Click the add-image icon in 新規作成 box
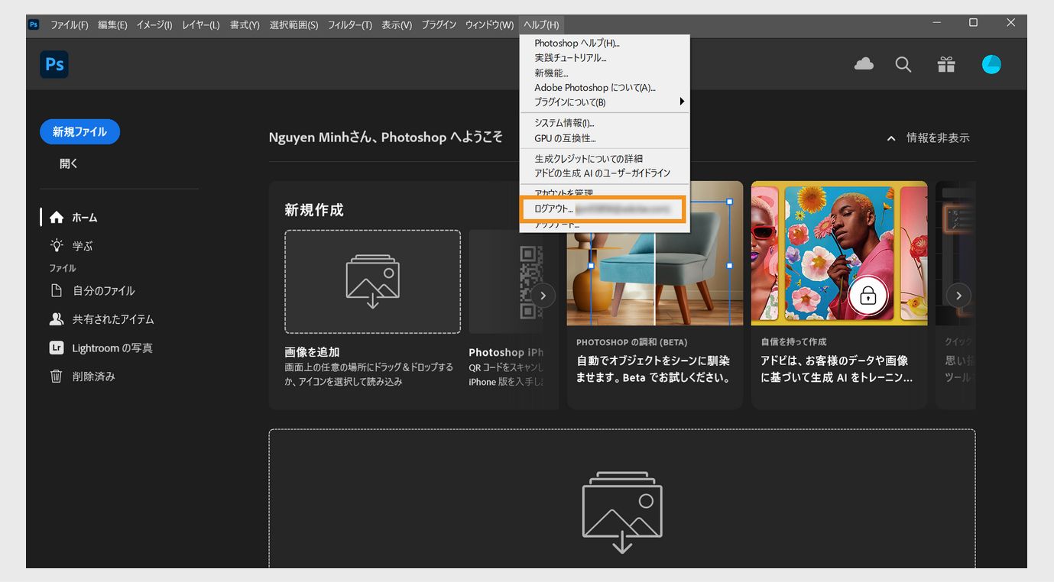 [x=372, y=281]
